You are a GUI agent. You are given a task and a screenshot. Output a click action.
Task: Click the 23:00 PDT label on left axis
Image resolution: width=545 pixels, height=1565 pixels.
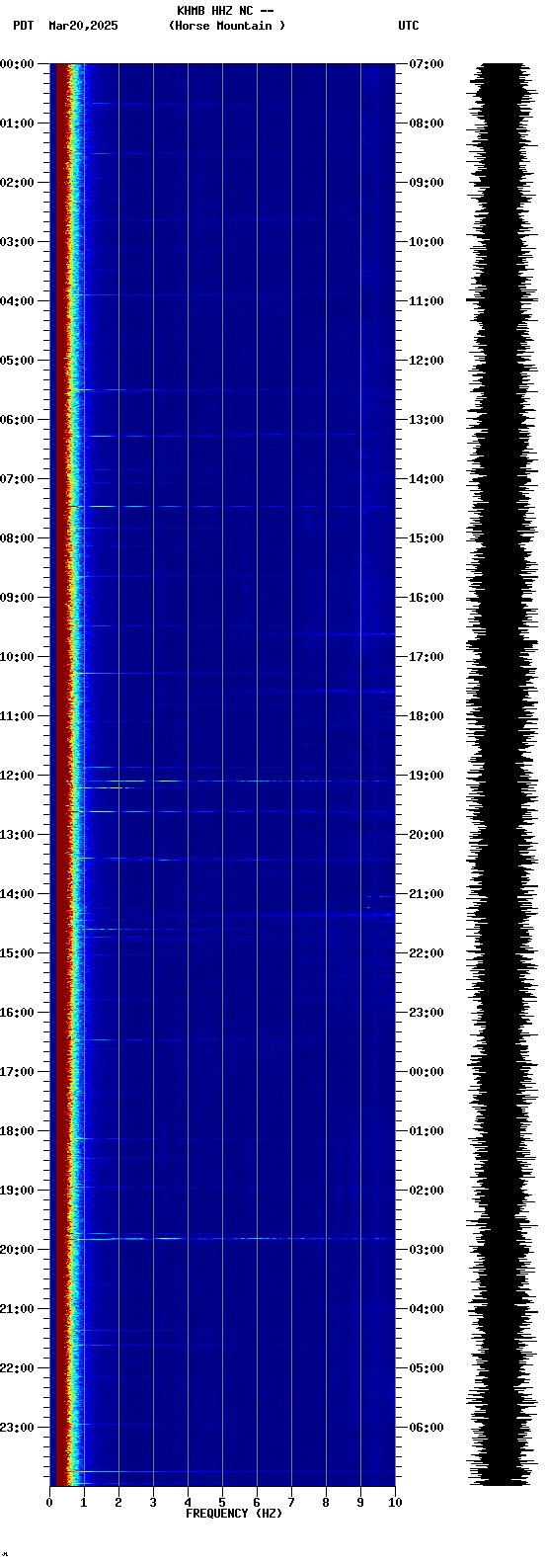tap(18, 1428)
